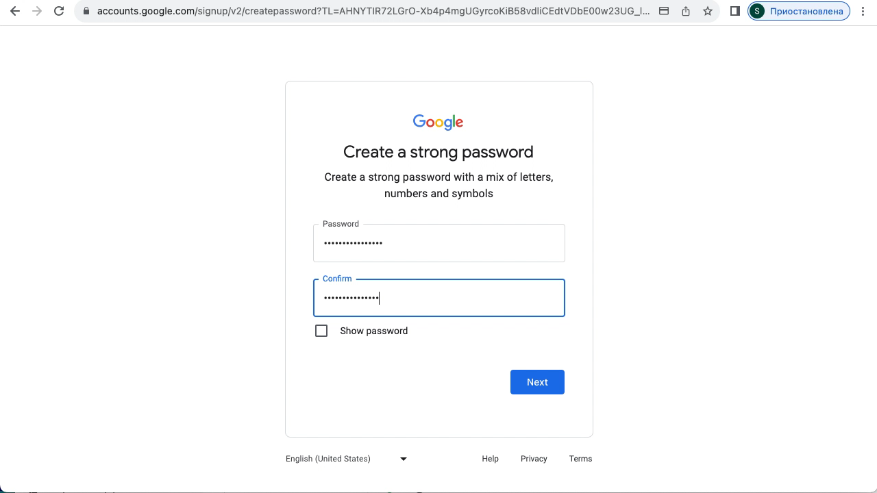Focus the Password input field
The image size is (877, 493).
[x=439, y=243]
